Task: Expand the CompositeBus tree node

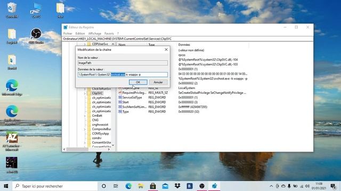Action: 85,129
